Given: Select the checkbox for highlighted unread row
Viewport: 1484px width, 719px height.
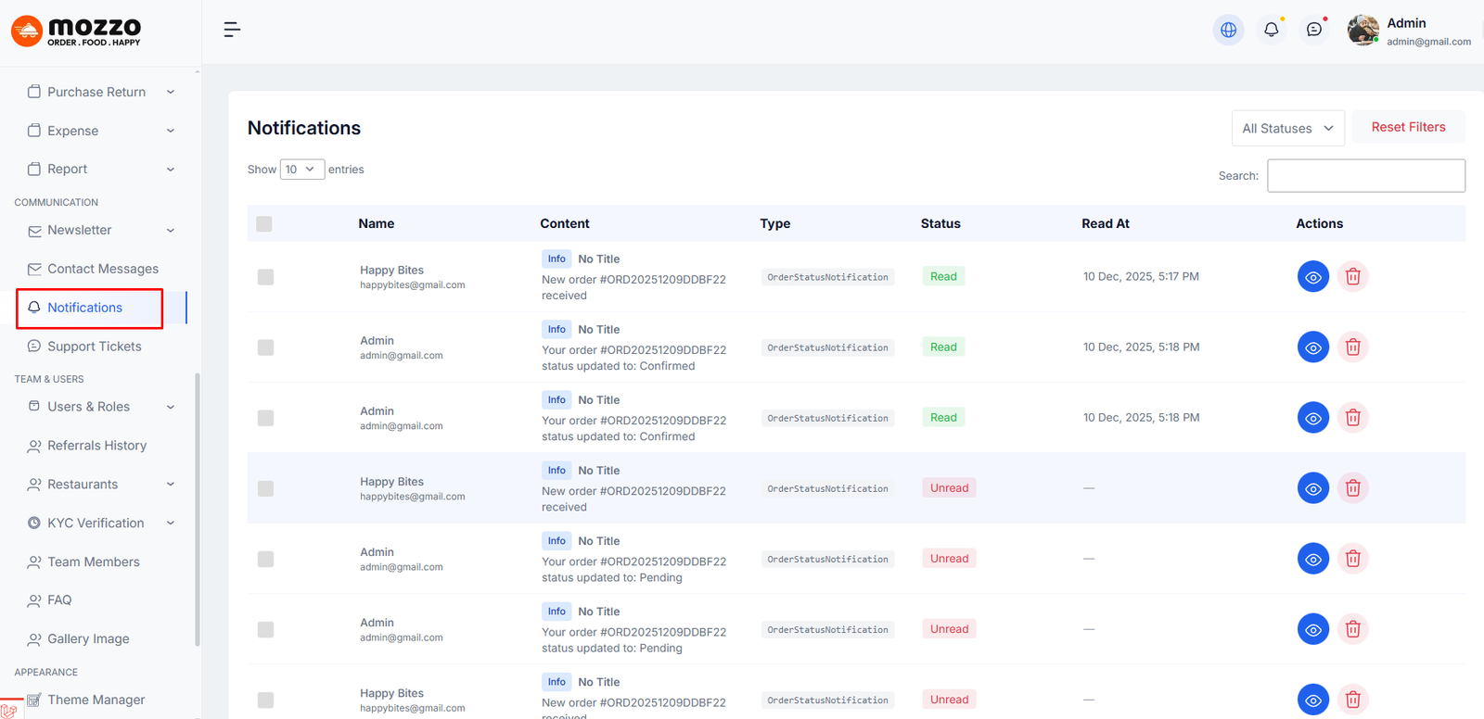Looking at the screenshot, I should (265, 488).
